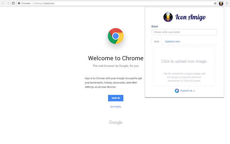
Task: Click the SIGN IN button
Action: pos(116,98)
